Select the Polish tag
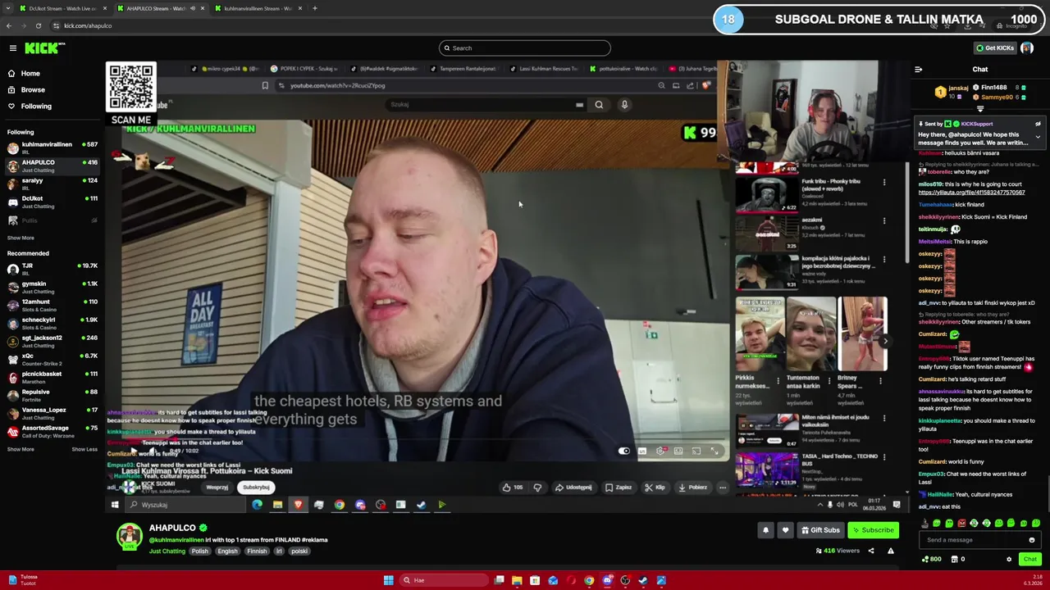This screenshot has height=590, width=1050. (200, 551)
